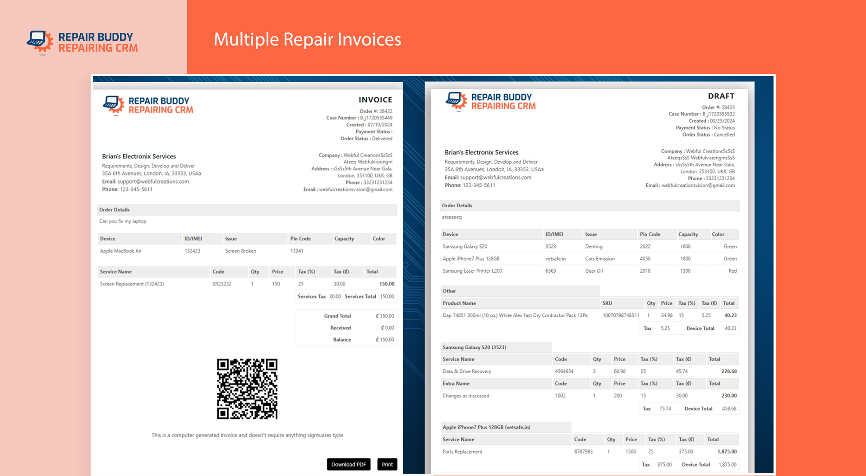Click the gmail address on the DRAFT page
Screen dimensions: 866x476
coord(698,185)
